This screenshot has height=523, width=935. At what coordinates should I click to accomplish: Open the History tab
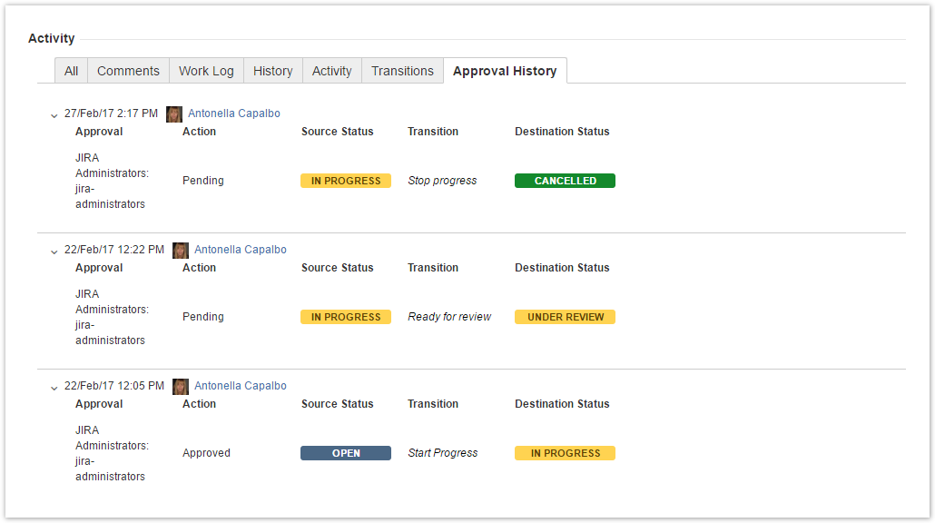[x=272, y=71]
